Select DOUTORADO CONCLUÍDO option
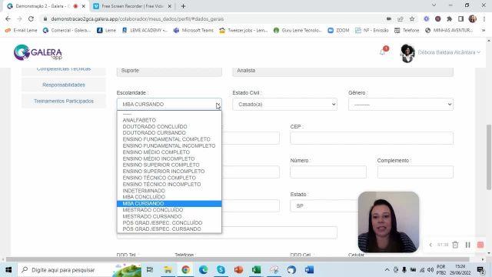Screen dimensions: 492x277 [x=169, y=126]
